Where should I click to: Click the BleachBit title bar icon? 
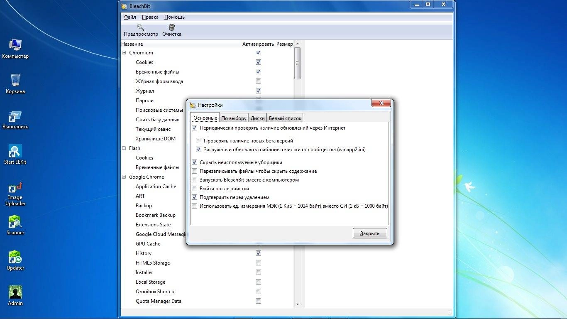125,6
